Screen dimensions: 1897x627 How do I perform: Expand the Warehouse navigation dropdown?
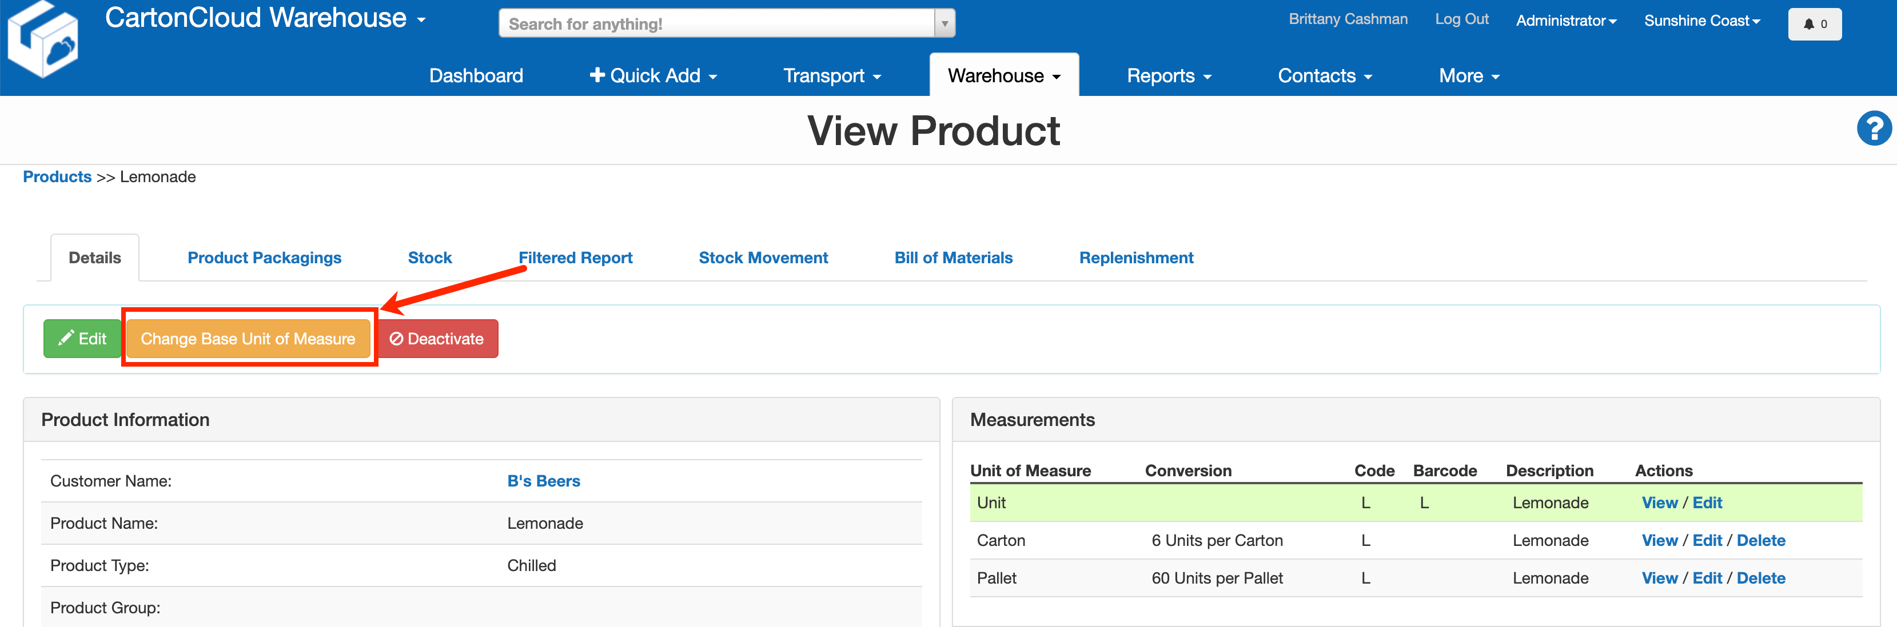point(1003,74)
